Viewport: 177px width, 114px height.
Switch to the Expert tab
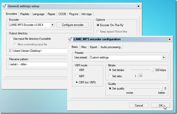pyautogui.click(x=94, y=47)
